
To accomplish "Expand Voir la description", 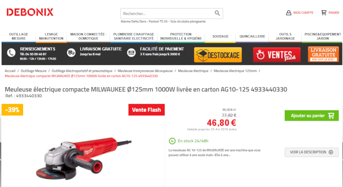I will click(x=312, y=152).
